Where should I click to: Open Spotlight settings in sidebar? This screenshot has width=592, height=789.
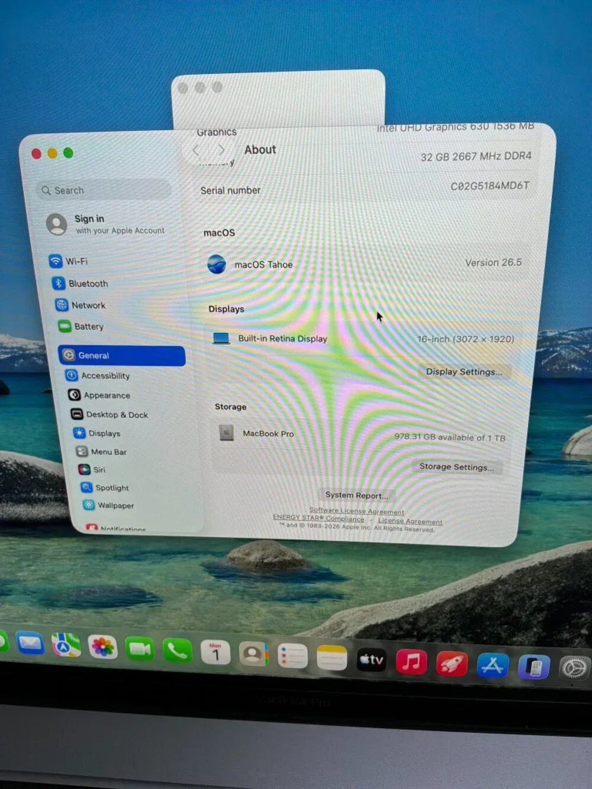tap(105, 488)
